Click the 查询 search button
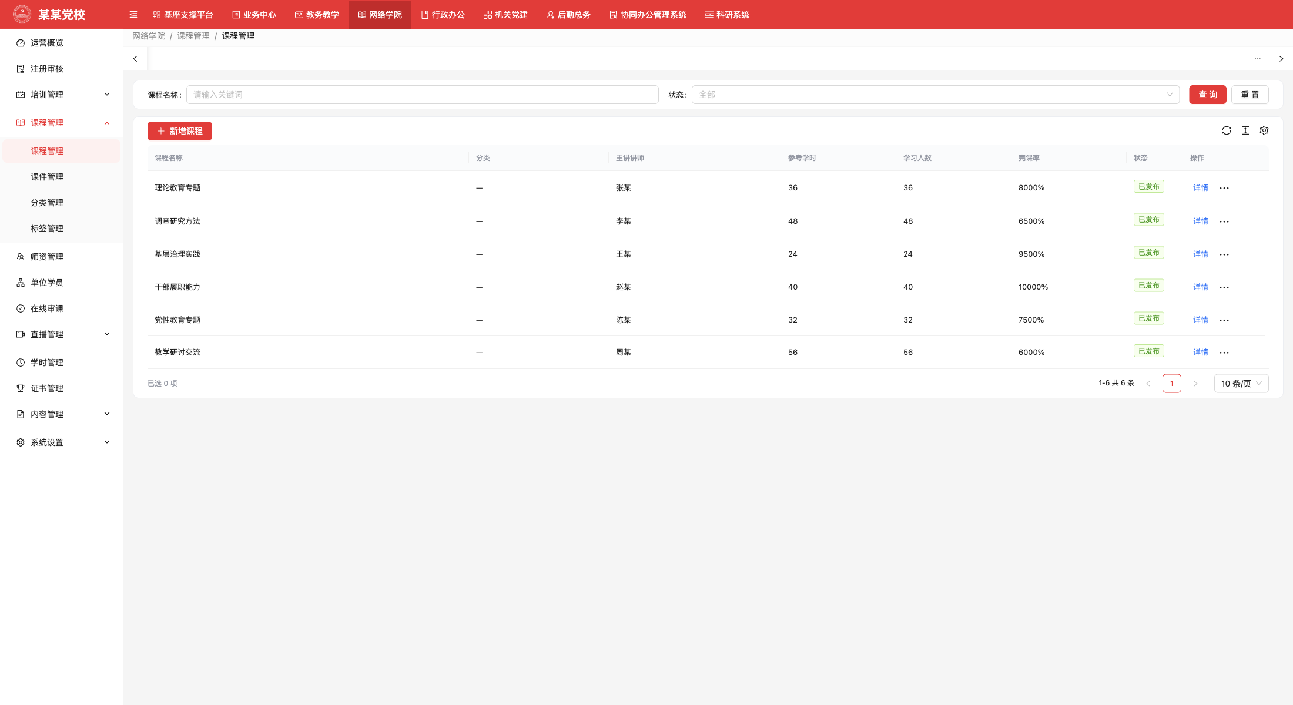Image resolution: width=1293 pixels, height=705 pixels. [1208, 95]
